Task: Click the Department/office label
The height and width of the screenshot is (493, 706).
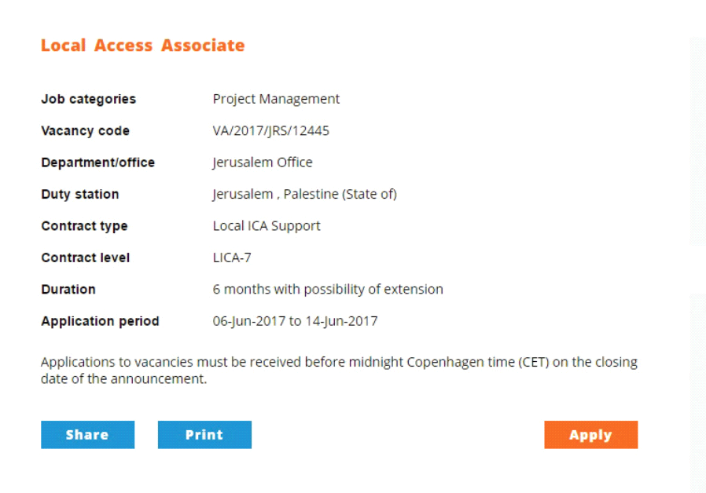Action: click(97, 163)
